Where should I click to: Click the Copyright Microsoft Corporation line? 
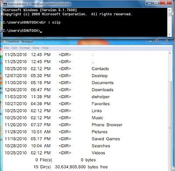point(67,14)
